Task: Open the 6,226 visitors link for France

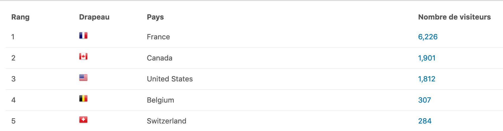Action: coord(428,37)
